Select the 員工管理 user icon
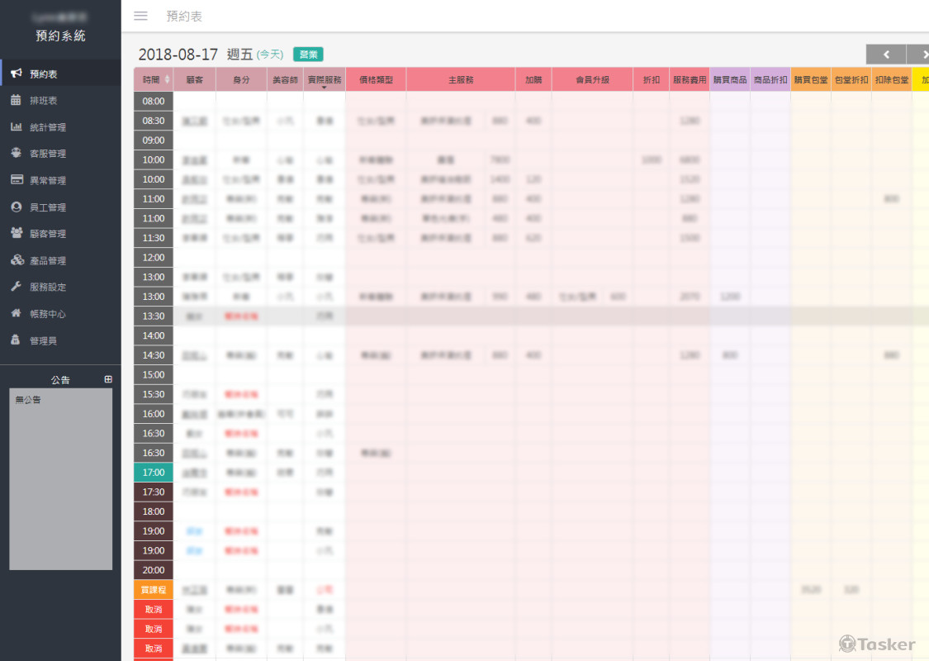Viewport: 929px width, 661px height. coord(16,207)
